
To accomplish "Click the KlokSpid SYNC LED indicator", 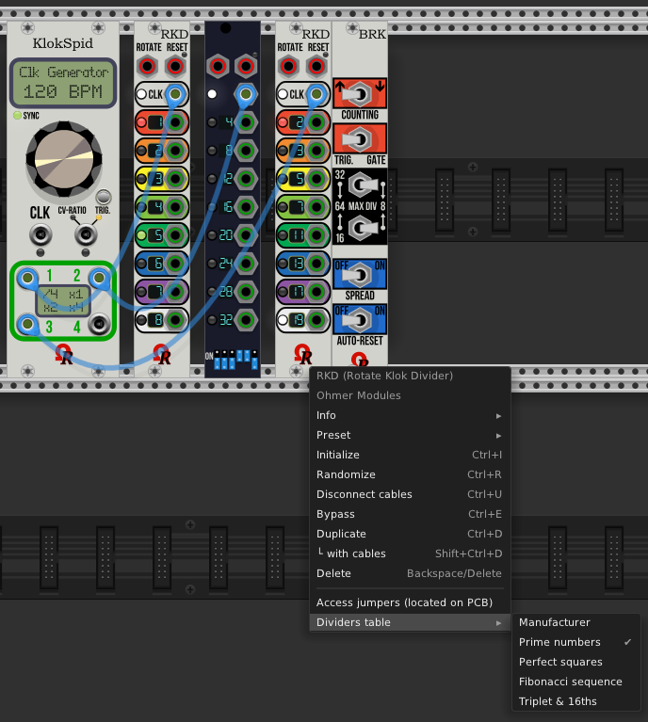I will [18, 115].
